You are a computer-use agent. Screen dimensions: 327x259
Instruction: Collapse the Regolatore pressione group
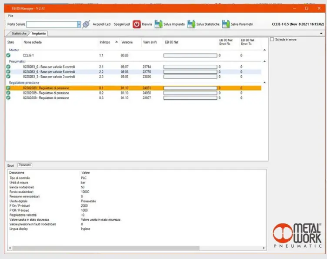click(264, 83)
